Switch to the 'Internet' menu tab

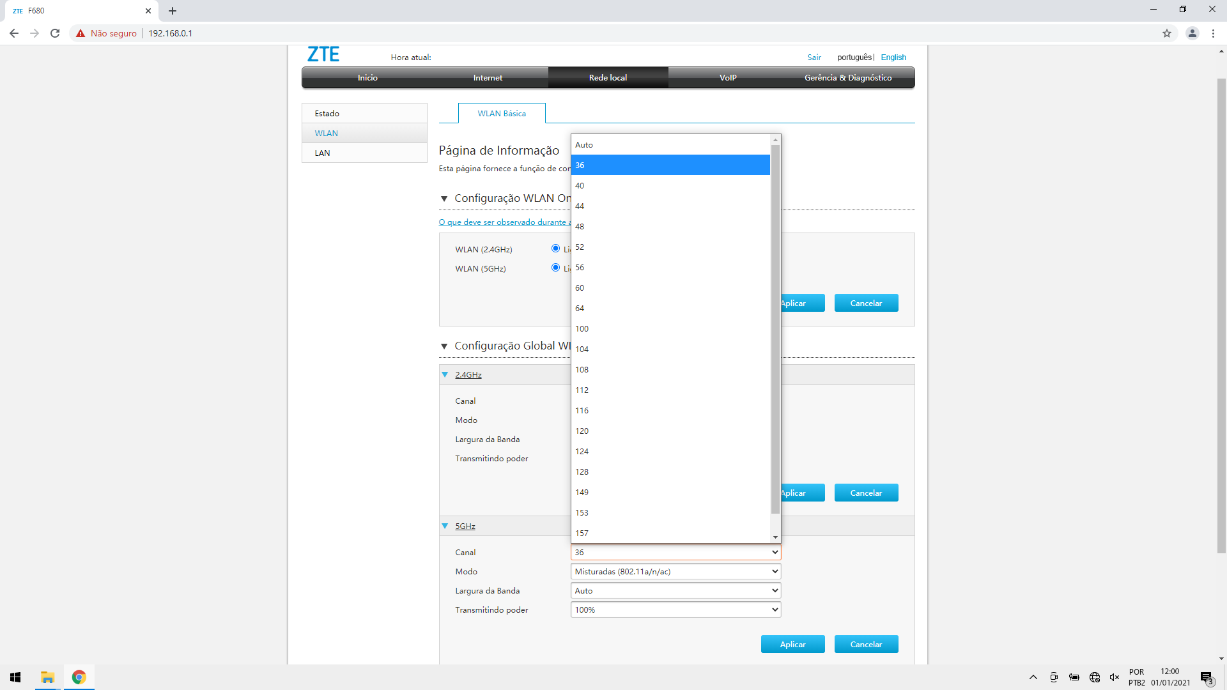pyautogui.click(x=488, y=77)
